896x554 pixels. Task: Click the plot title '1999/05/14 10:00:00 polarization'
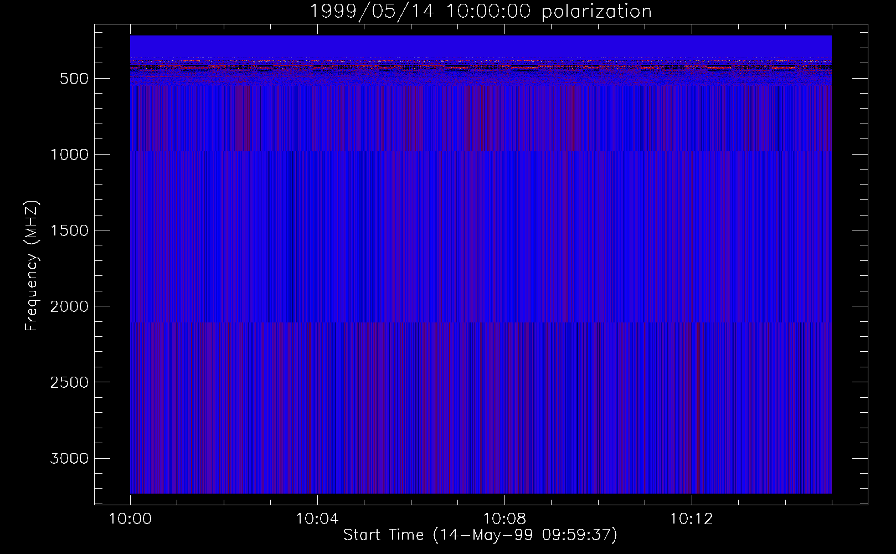[481, 11]
